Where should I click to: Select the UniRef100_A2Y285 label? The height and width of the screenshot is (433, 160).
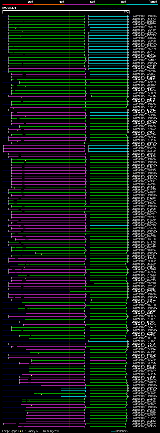pos(143,148)
